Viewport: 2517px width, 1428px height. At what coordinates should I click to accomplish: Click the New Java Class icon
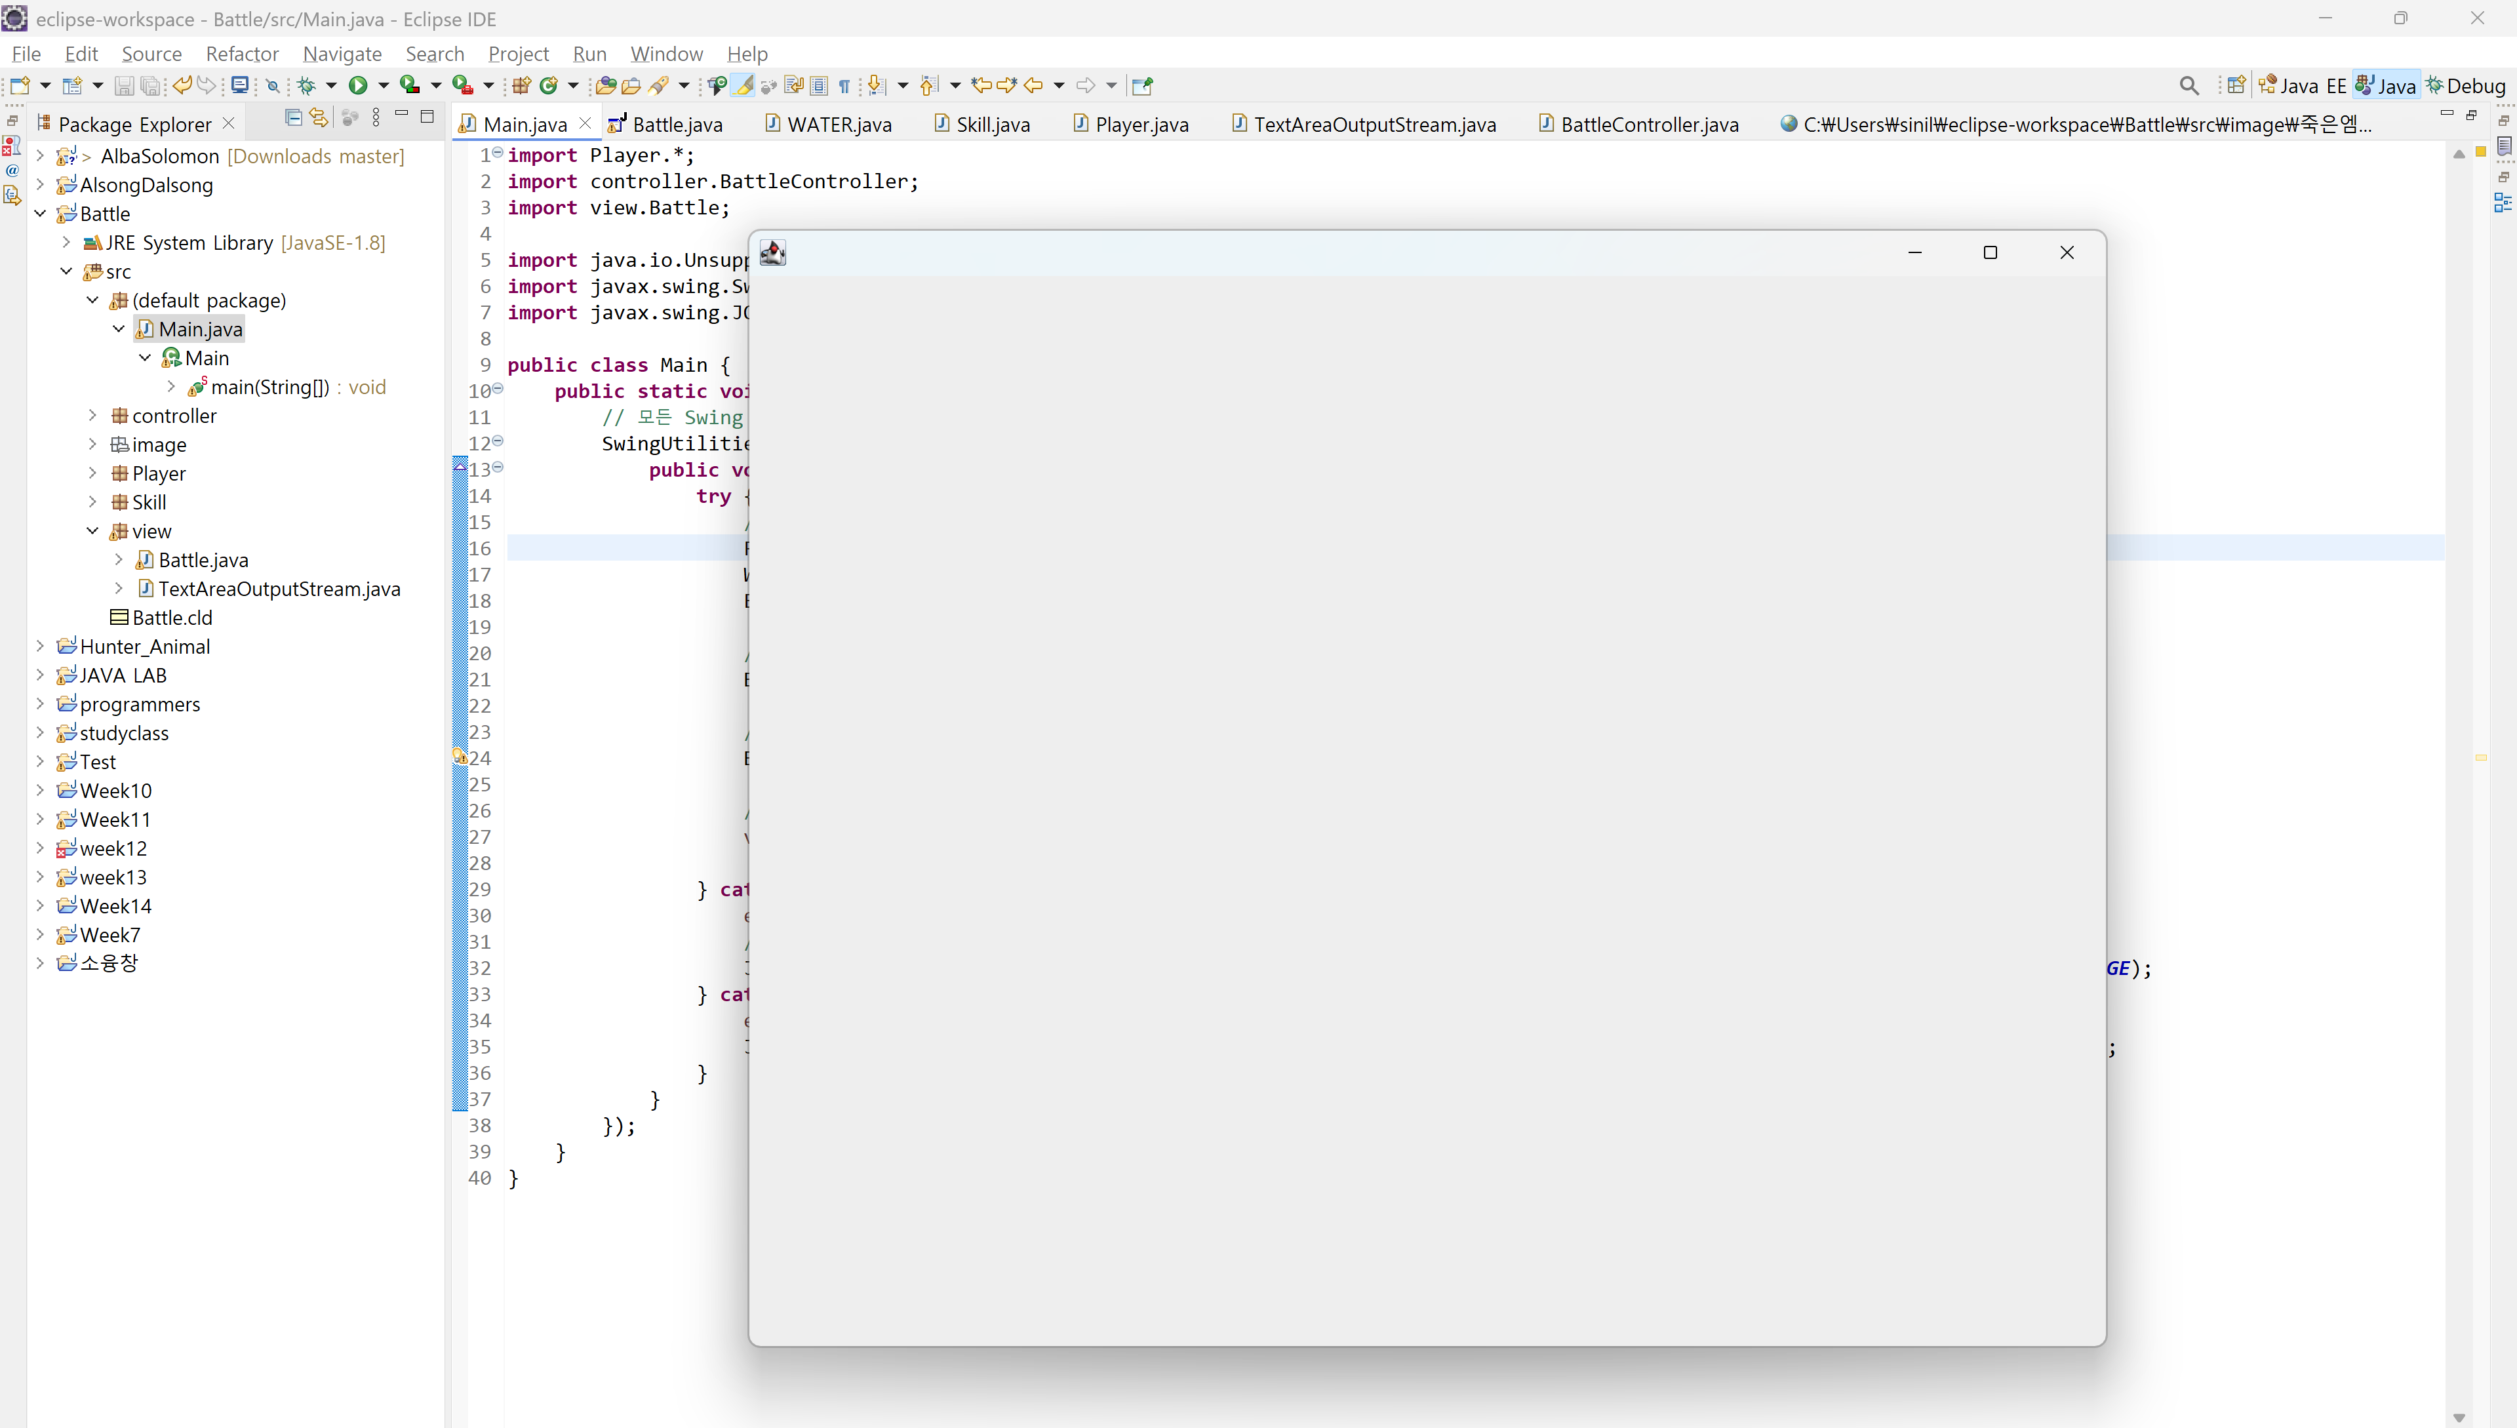point(549,85)
